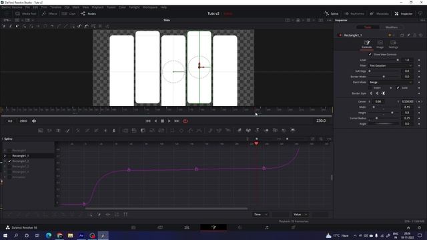Add a Fast Noise node

tap(49, 131)
